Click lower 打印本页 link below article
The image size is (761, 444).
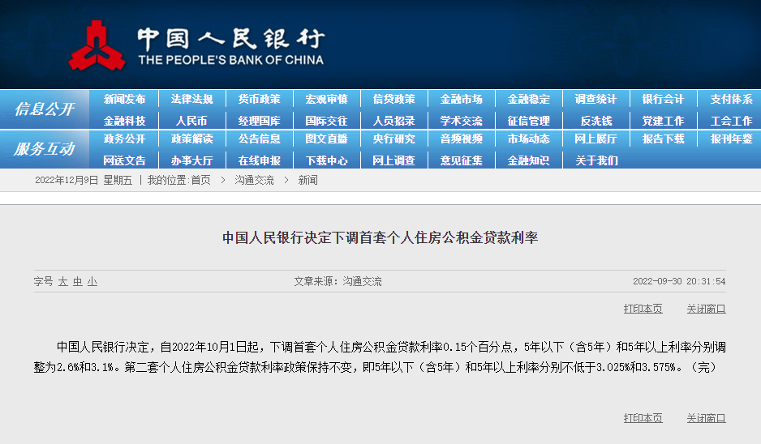click(643, 418)
